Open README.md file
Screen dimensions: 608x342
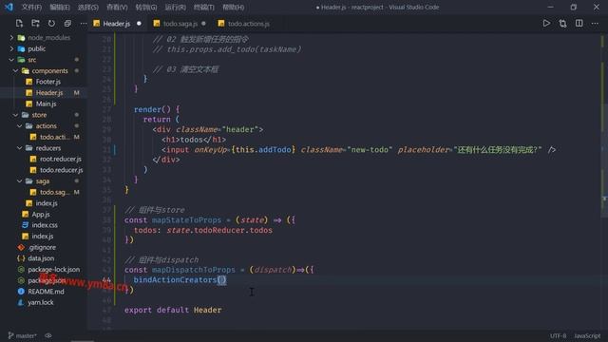click(x=46, y=292)
